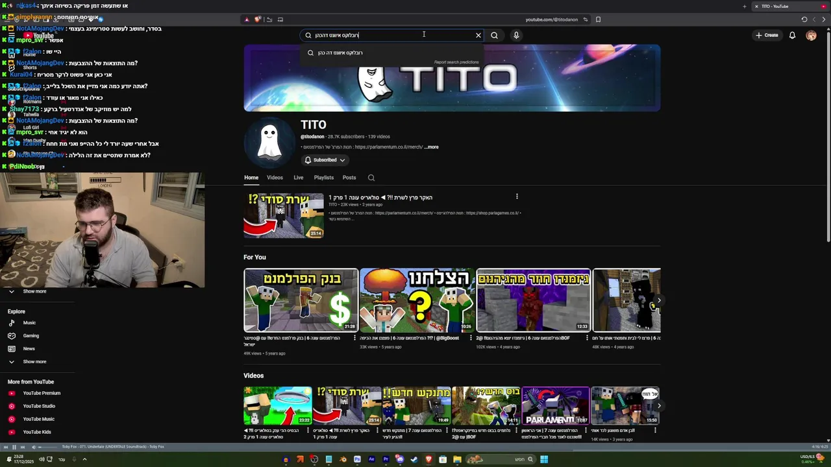Click the TITO channel ghost avatar
Viewport: 831px width, 467px height.
tap(269, 143)
